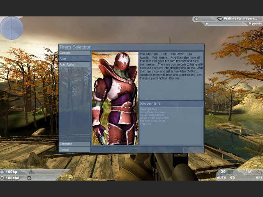This screenshot has width=263, height=197.
Task: Click the round timer clock icon
Action: coord(196,19)
